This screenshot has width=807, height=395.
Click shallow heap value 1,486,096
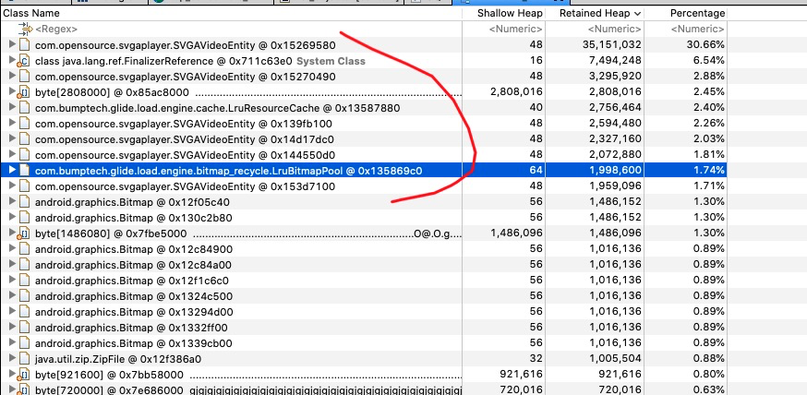(x=517, y=233)
